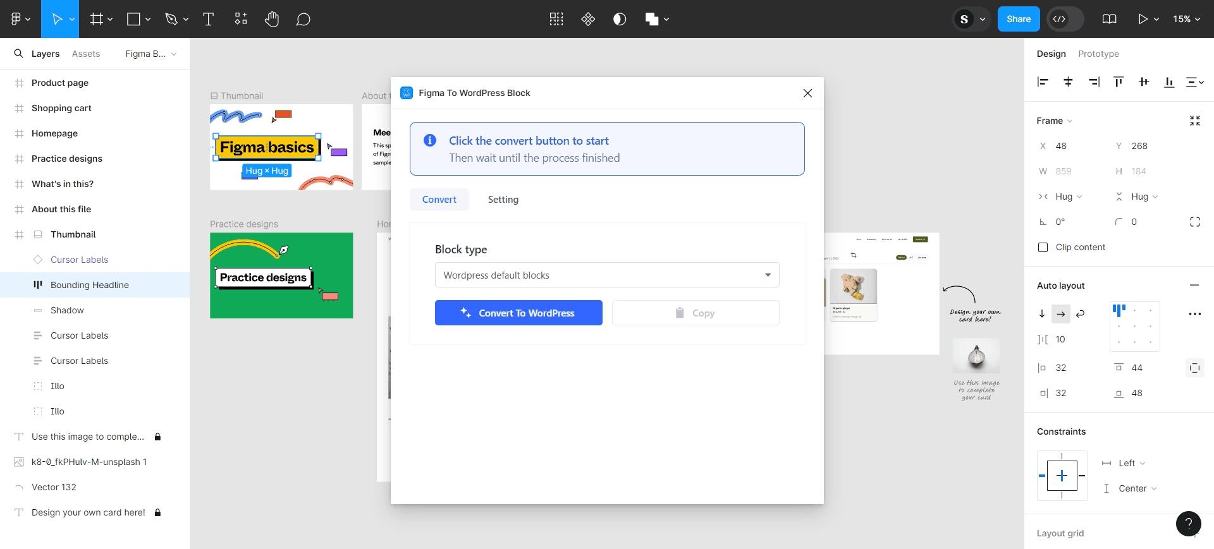This screenshot has height=549, width=1214.
Task: Close the Figma To WordPress Block plugin
Action: [x=807, y=93]
